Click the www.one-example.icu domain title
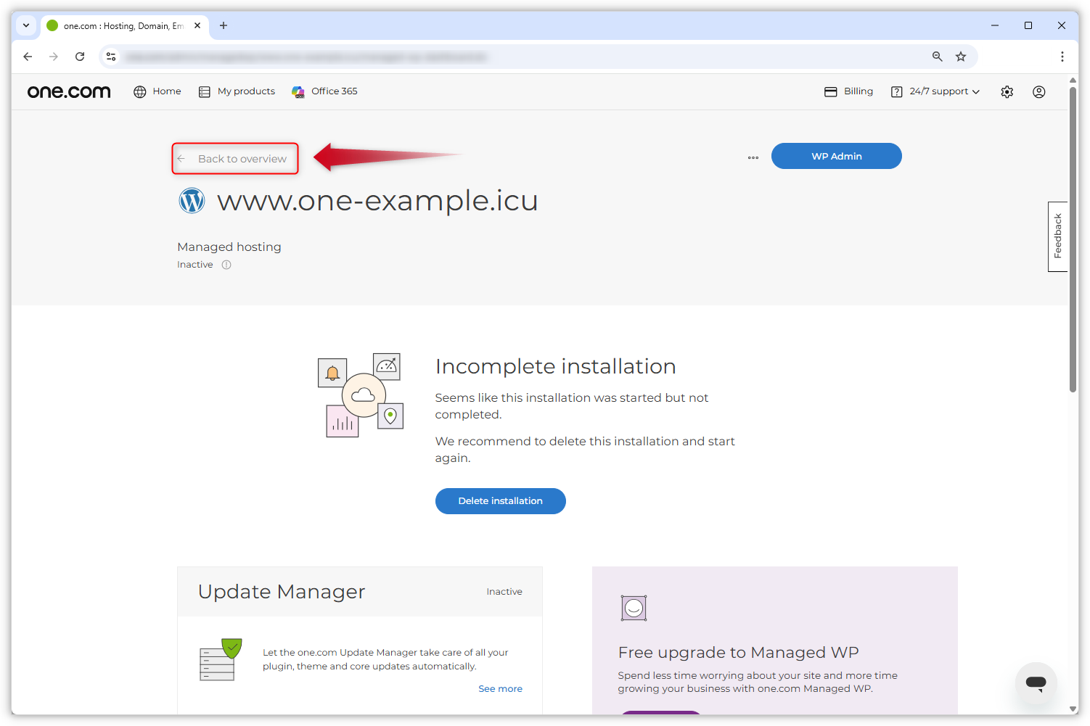The height and width of the screenshot is (726, 1090). click(x=377, y=200)
